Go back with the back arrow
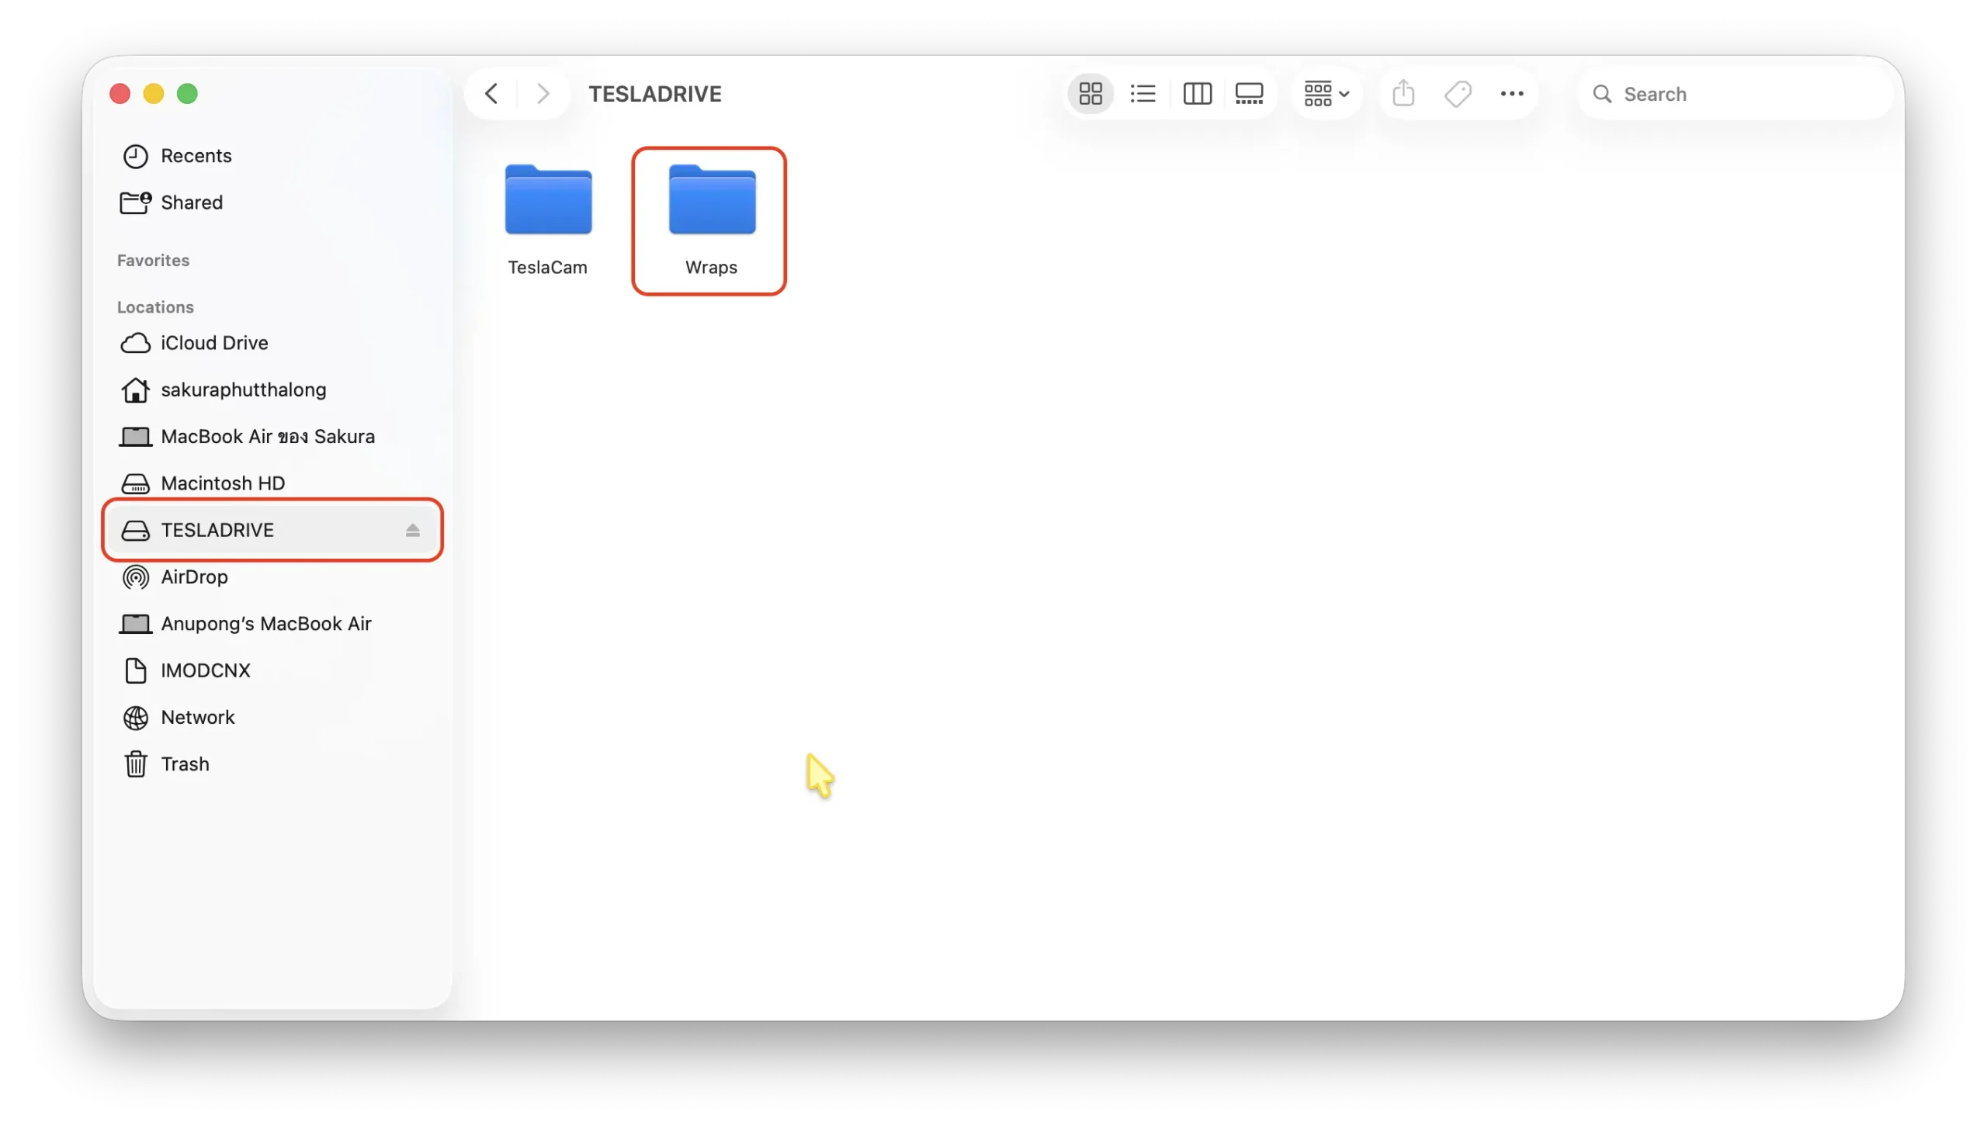This screenshot has width=1987, height=1129. pos(491,94)
